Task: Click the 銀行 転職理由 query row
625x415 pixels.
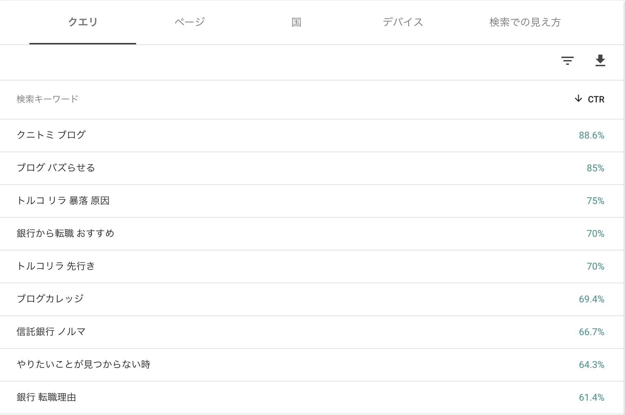Action: click(x=312, y=398)
